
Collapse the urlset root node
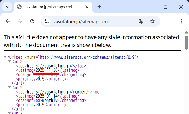point(5,57)
